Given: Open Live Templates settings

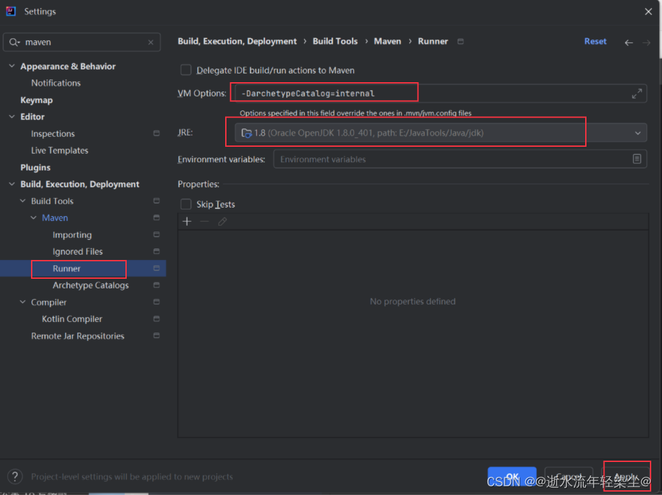Looking at the screenshot, I should point(59,151).
